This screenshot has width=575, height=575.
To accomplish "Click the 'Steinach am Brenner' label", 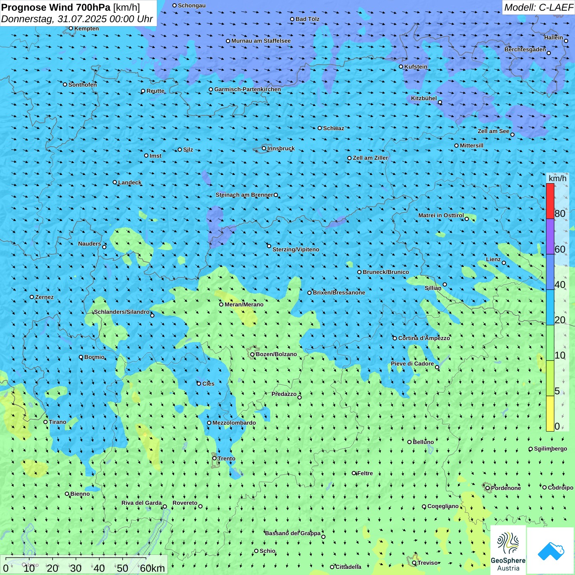I will [x=244, y=195].
